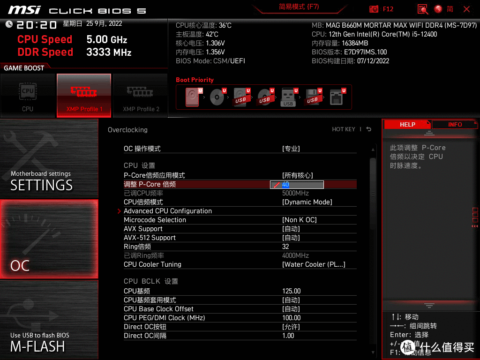Switch to Easy Mode (F7)
This screenshot has height=360, width=480.
299,7
